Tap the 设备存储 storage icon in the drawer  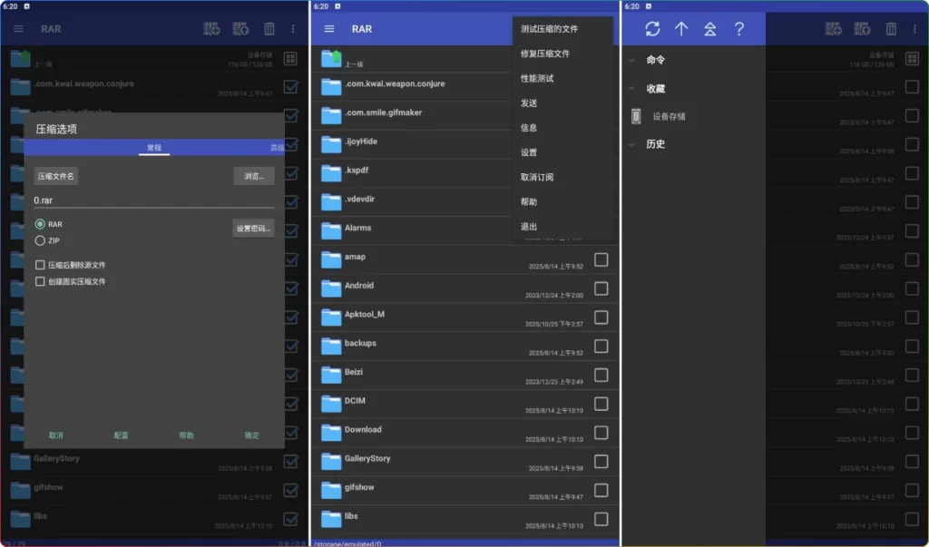coord(635,115)
